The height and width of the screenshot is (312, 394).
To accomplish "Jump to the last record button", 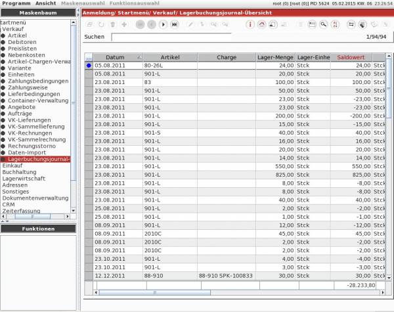I will [174, 24].
